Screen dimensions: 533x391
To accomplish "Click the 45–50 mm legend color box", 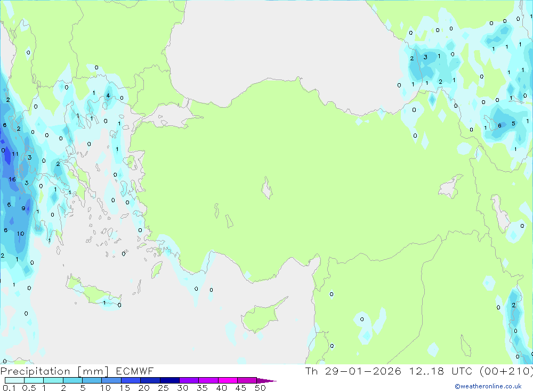I will (x=247, y=380).
